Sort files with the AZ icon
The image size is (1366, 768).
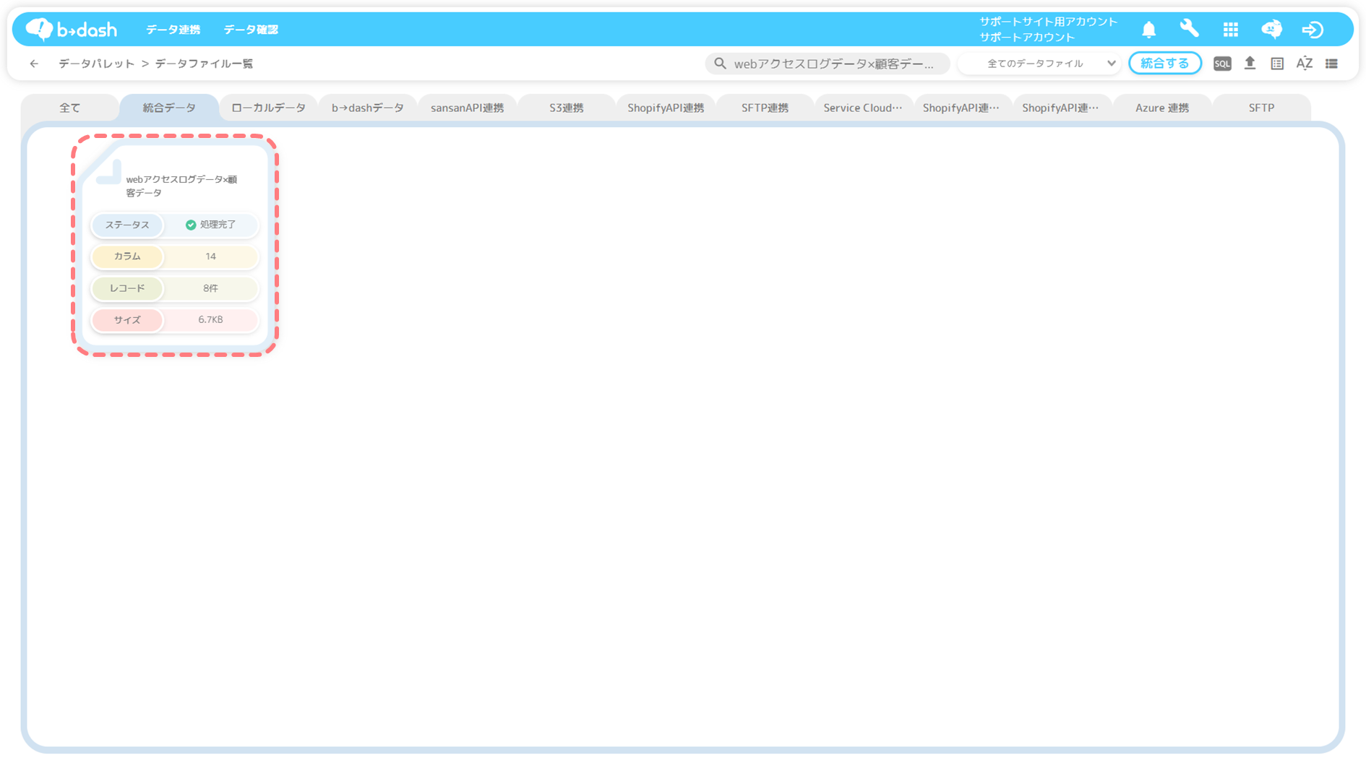(x=1305, y=64)
